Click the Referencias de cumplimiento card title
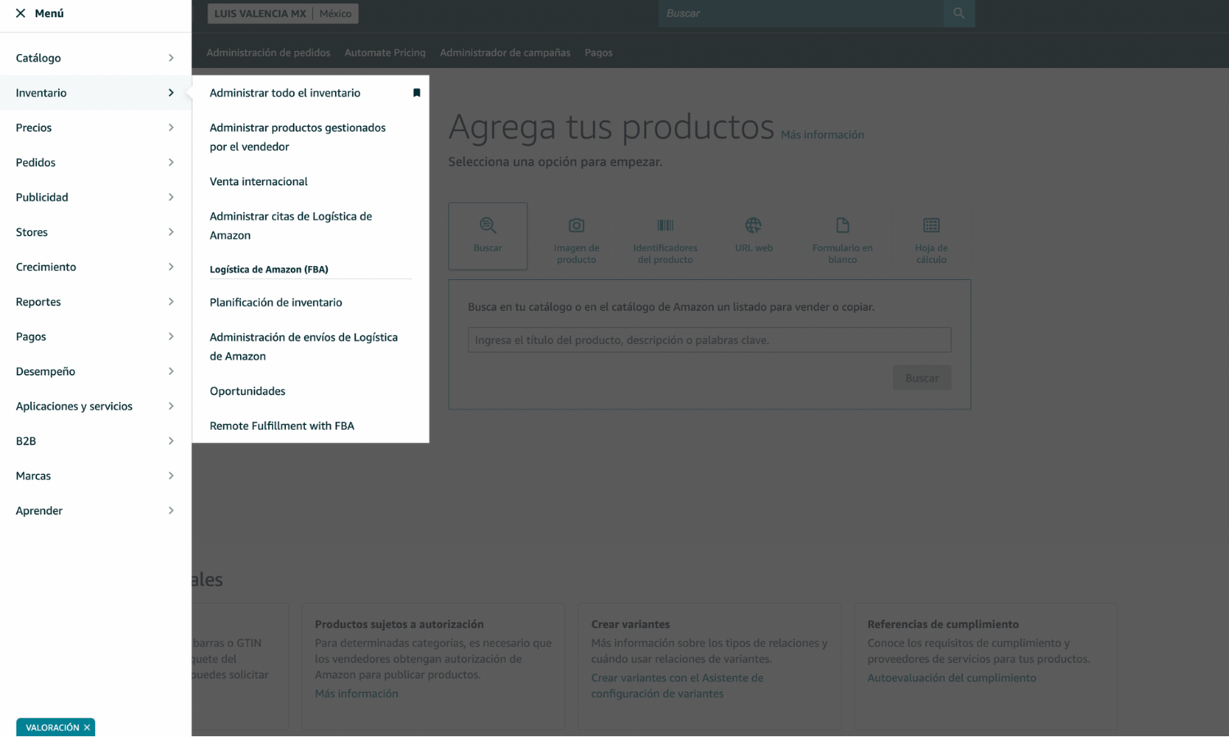Screen dimensions: 1229x737 click(943, 624)
